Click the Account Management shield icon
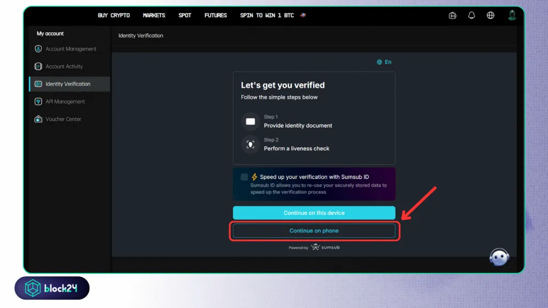548x308 pixels. click(38, 49)
